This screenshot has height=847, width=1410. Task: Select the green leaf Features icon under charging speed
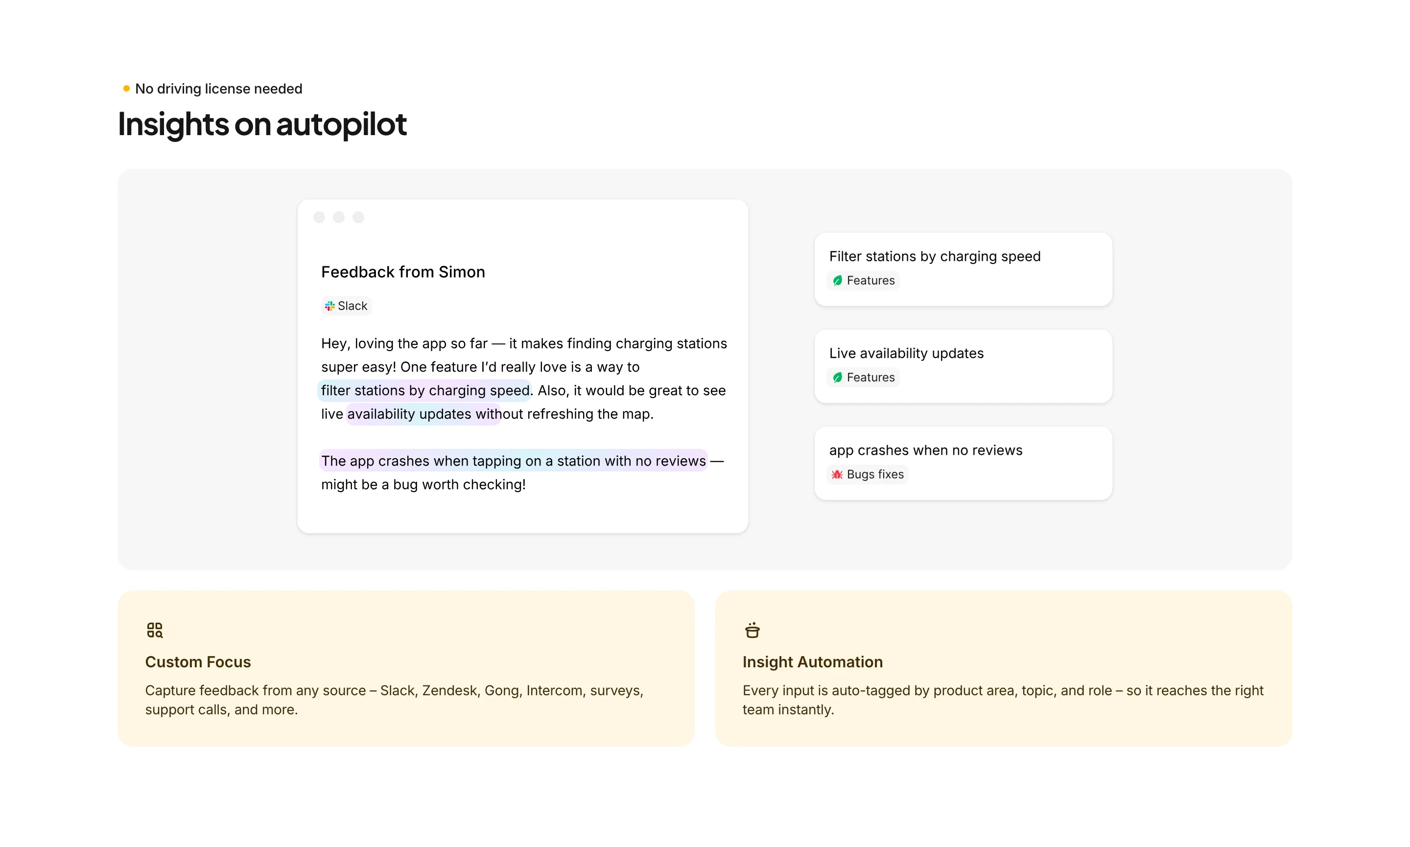[x=837, y=280]
